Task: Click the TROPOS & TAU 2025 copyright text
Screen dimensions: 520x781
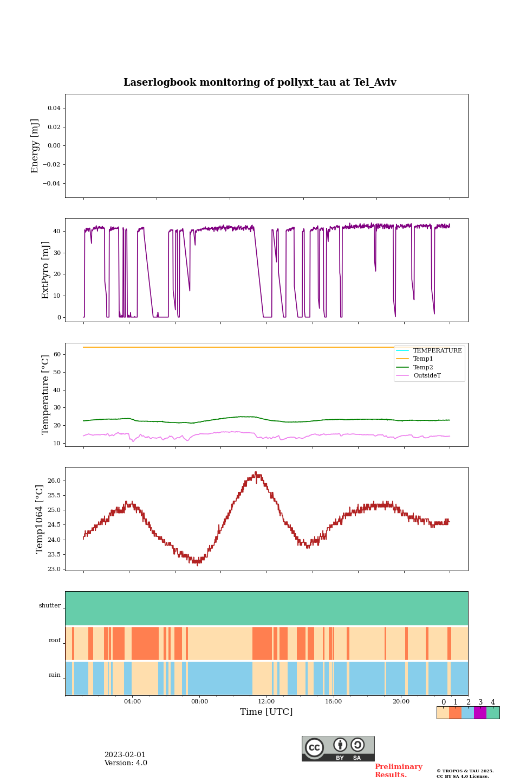Action: [x=465, y=771]
